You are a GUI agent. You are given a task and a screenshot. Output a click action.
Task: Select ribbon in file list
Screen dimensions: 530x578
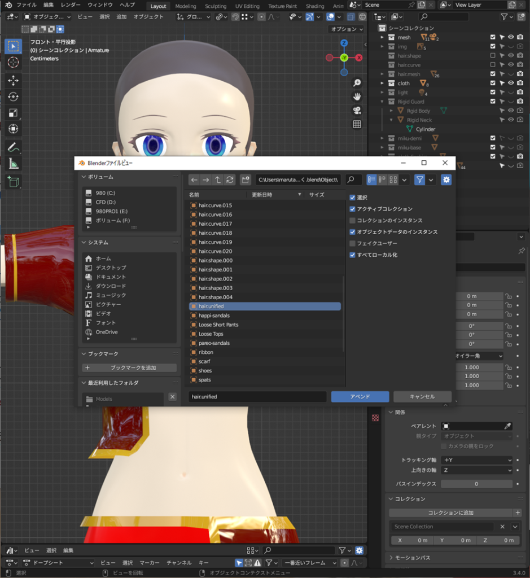(x=265, y=352)
